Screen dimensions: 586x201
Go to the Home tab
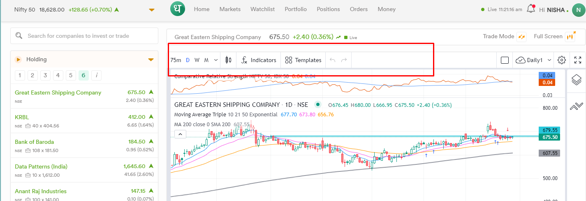202,9
